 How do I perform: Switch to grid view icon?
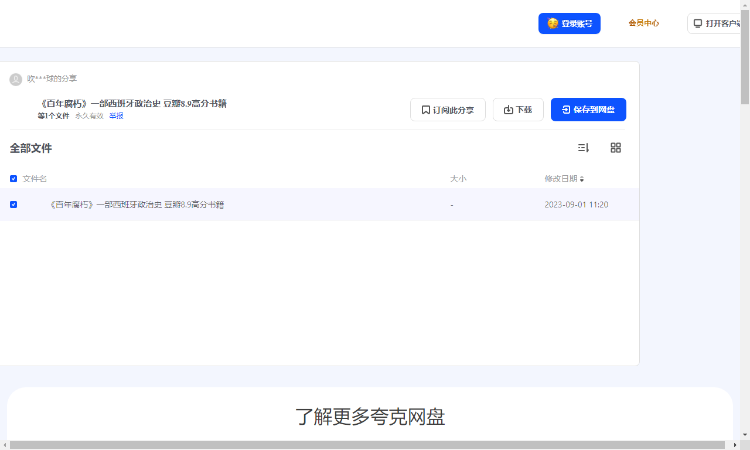point(615,148)
